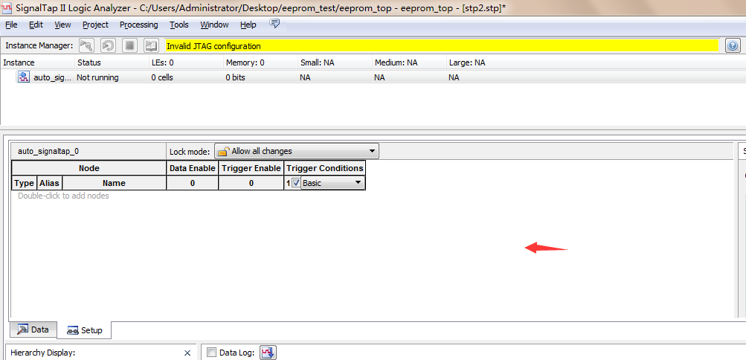The height and width of the screenshot is (360, 746).
Task: Click the 0 bits value
Action: pos(236,77)
